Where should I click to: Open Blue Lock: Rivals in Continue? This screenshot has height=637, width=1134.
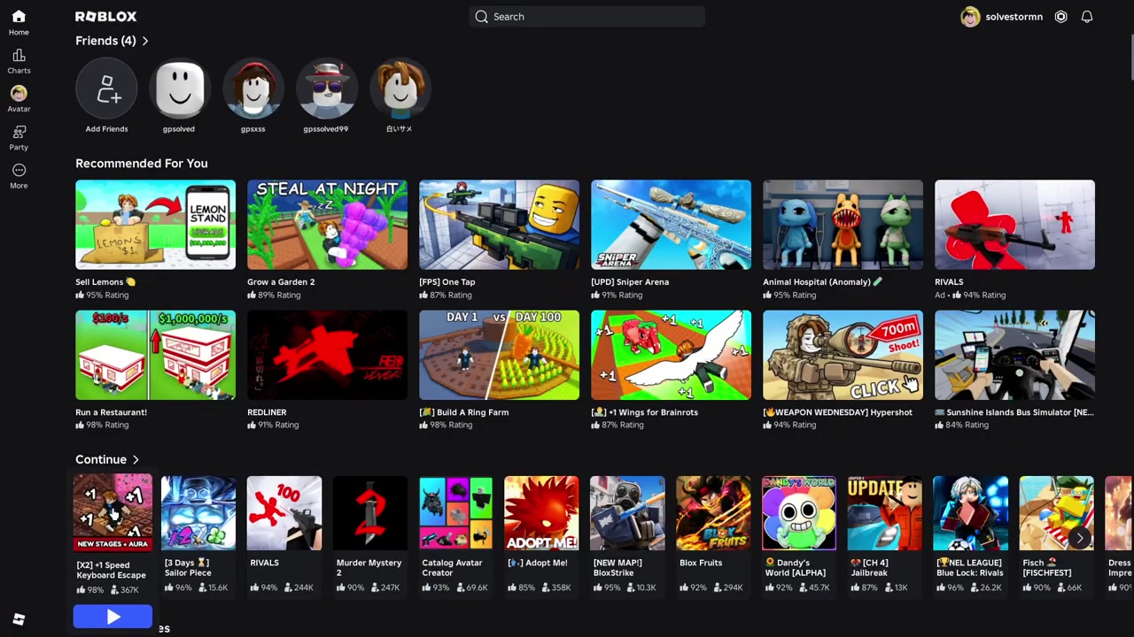point(970,513)
